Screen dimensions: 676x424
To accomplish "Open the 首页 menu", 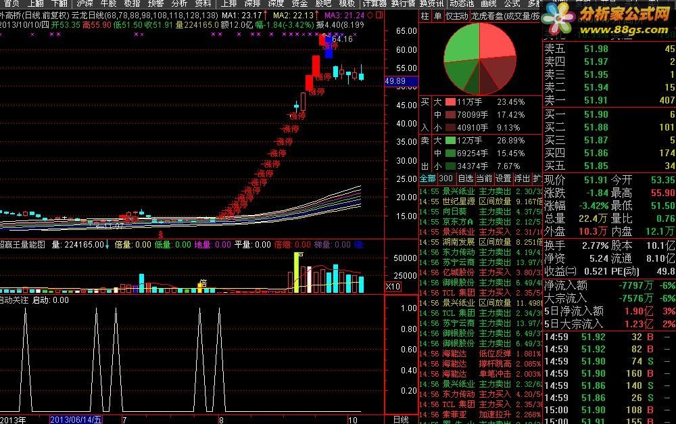I will (x=12, y=3).
